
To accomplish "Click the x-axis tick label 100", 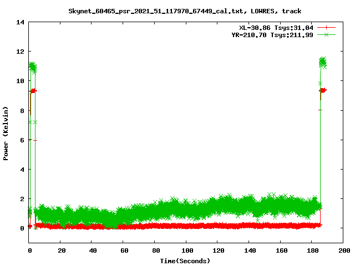I will [x=187, y=250].
